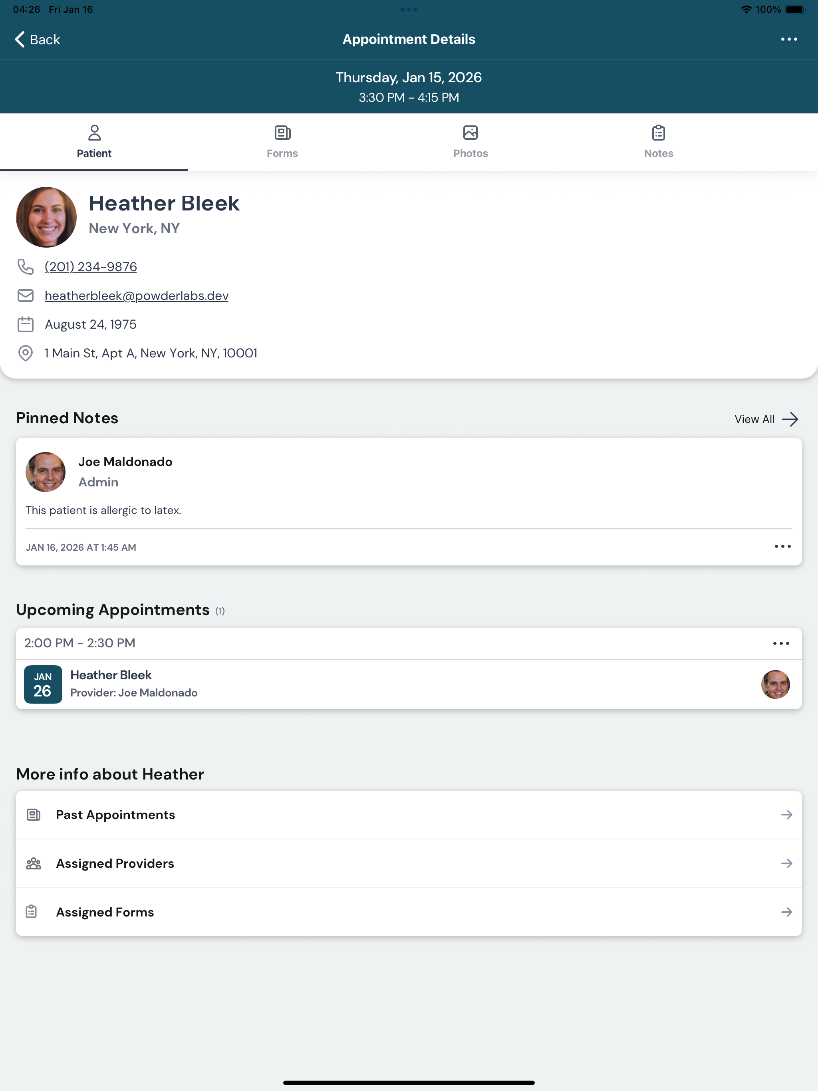Tap the arrow on Assigned Providers row
This screenshot has height=1091, width=818.
coord(787,864)
